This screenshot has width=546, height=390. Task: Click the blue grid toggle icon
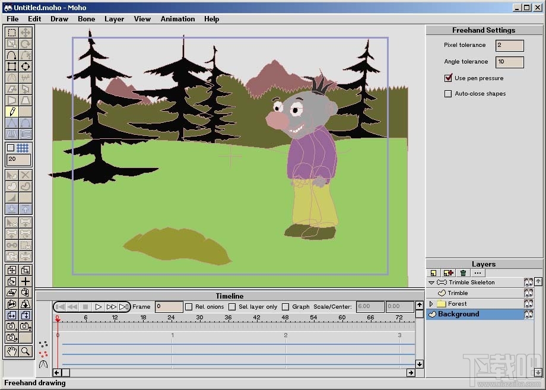(x=23, y=148)
